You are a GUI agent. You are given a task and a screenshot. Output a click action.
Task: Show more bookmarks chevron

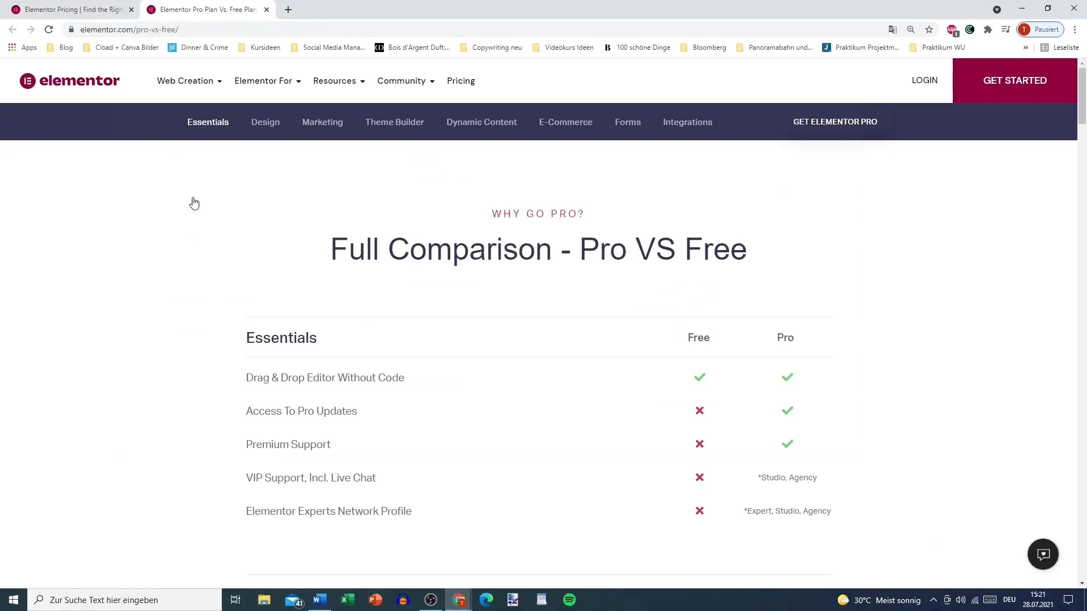[1025, 48]
